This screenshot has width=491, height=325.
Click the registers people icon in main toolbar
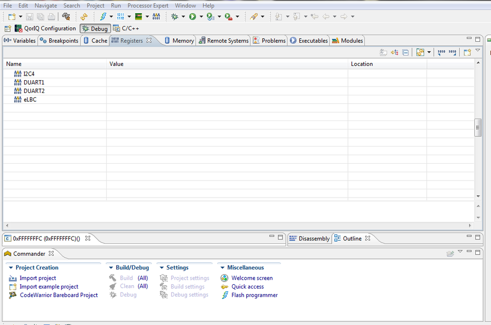point(156,17)
